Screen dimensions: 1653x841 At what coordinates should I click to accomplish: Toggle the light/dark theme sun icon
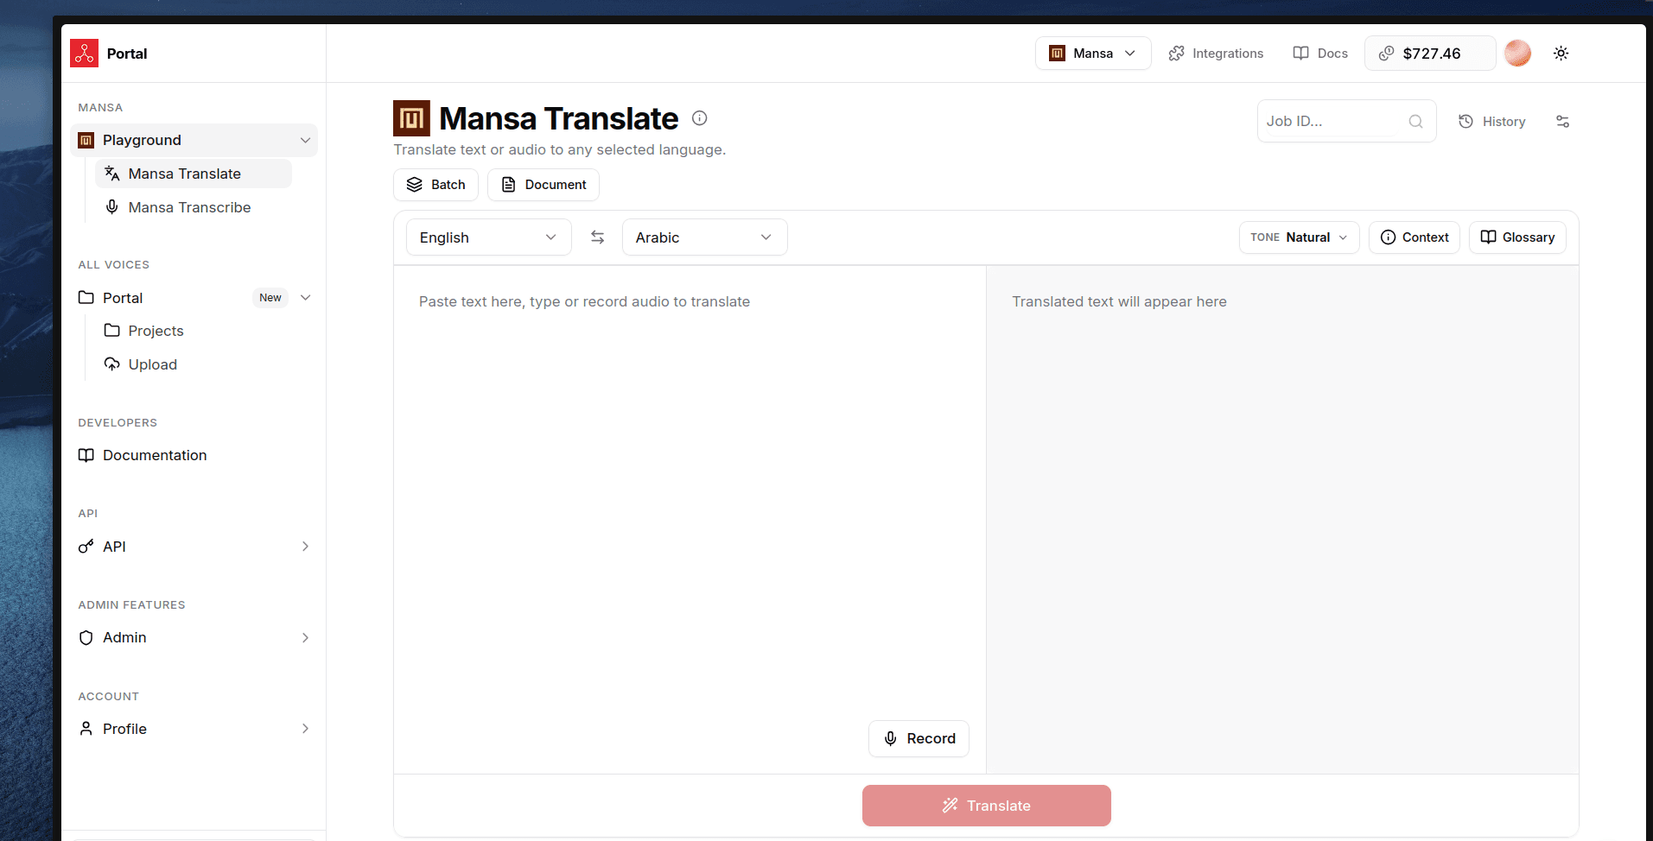click(1561, 54)
